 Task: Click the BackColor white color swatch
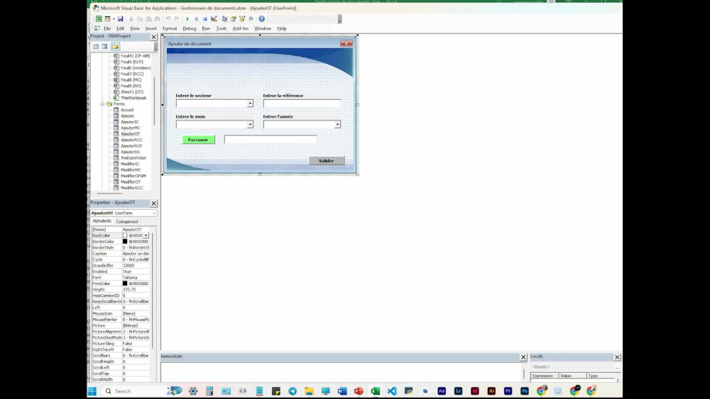tap(125, 235)
